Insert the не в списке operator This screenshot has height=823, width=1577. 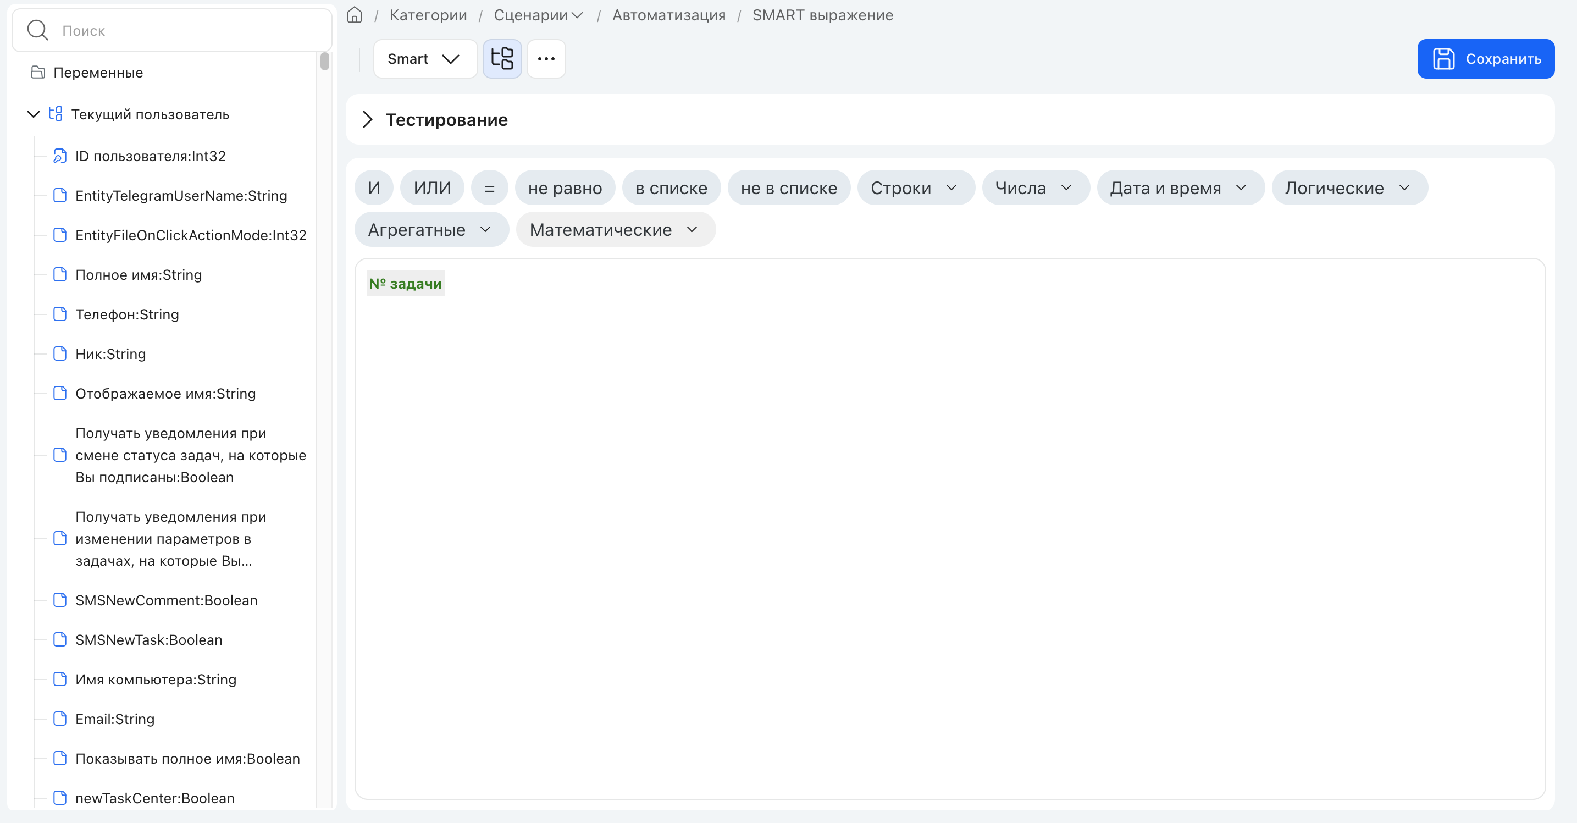[788, 188]
